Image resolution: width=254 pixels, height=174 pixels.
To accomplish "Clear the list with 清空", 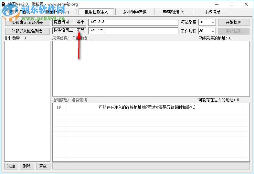I will click(43, 166).
